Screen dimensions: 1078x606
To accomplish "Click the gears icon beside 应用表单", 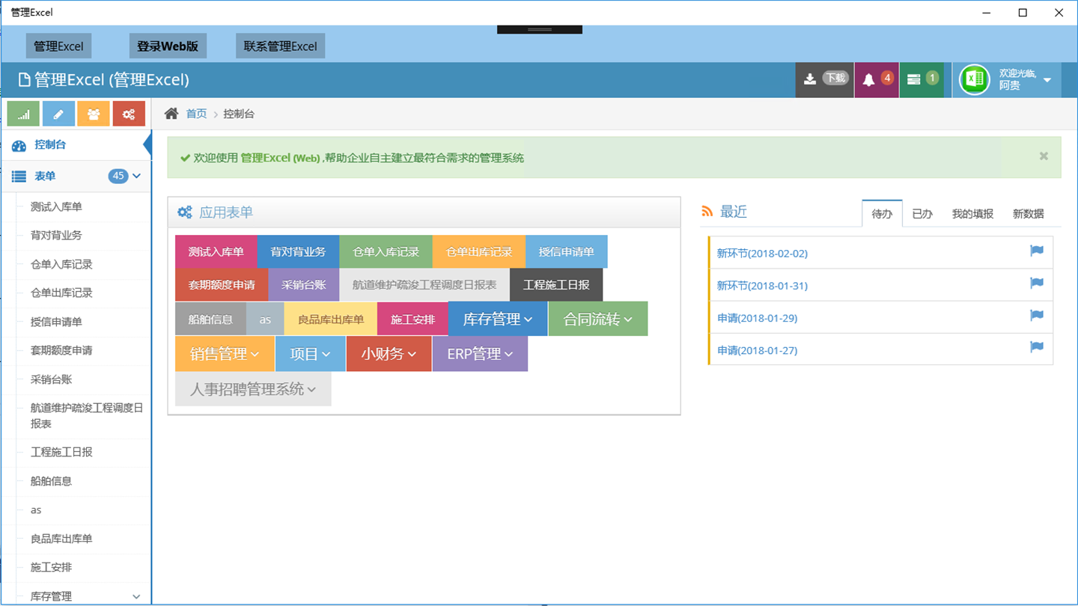I will coord(185,212).
